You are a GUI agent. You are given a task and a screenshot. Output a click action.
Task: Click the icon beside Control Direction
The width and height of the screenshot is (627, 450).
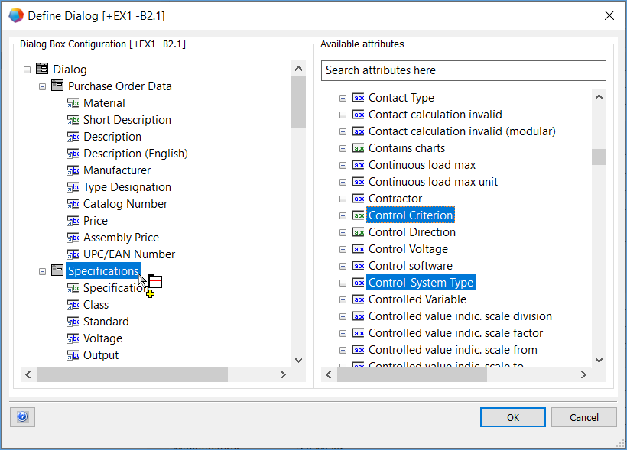click(358, 232)
